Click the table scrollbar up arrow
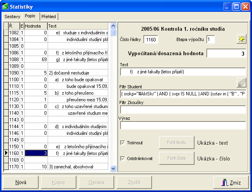This screenshot has width=252, height=192. click(x=113, y=26)
